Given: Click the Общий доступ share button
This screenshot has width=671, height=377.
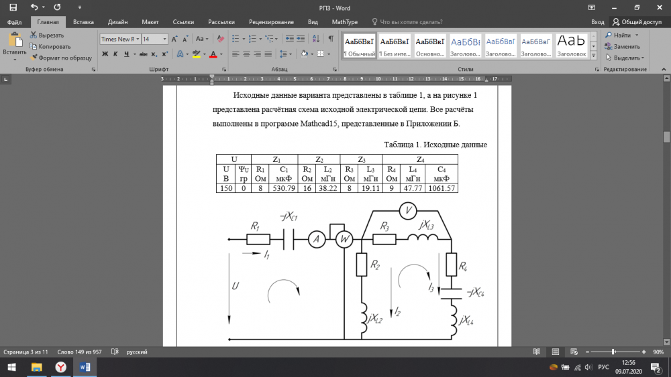Looking at the screenshot, I should pos(637,22).
